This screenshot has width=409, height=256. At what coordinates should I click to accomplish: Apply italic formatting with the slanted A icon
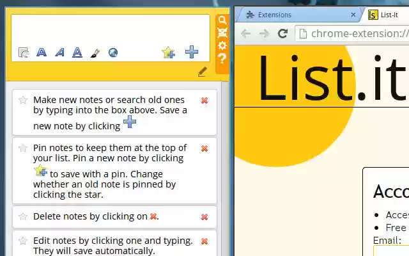tap(59, 52)
